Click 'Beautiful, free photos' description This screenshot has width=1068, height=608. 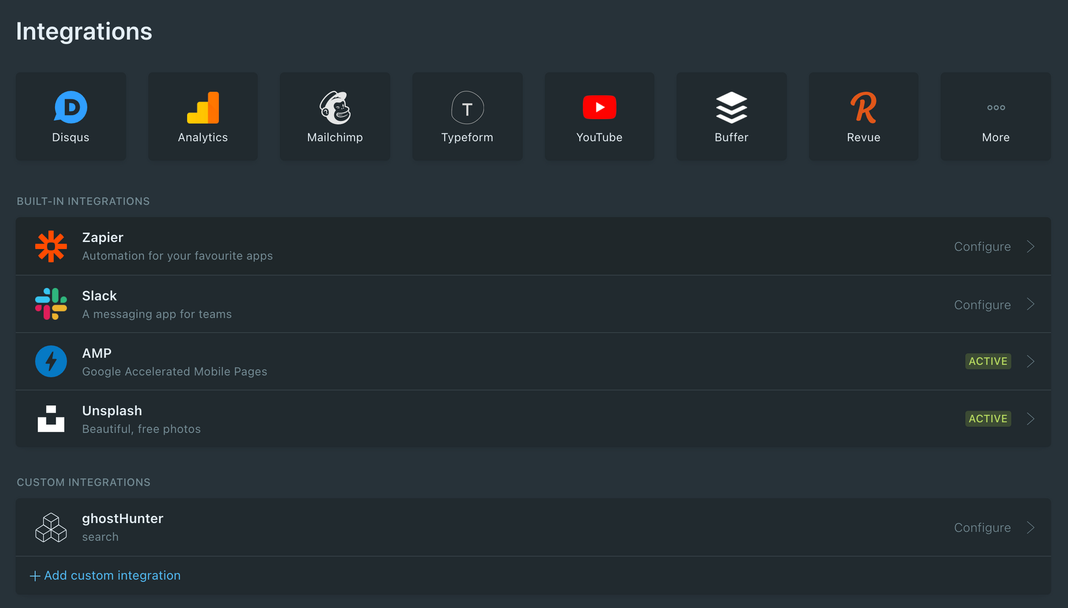coord(142,429)
